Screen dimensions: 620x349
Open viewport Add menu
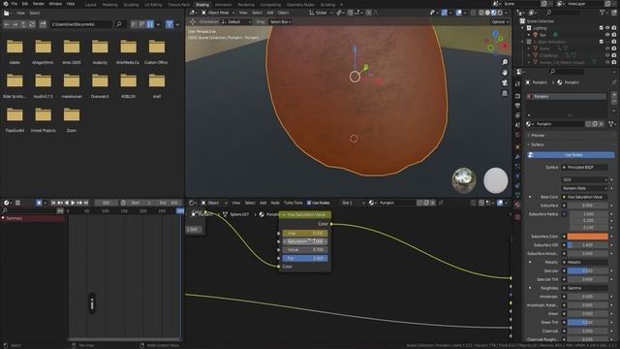pos(270,13)
